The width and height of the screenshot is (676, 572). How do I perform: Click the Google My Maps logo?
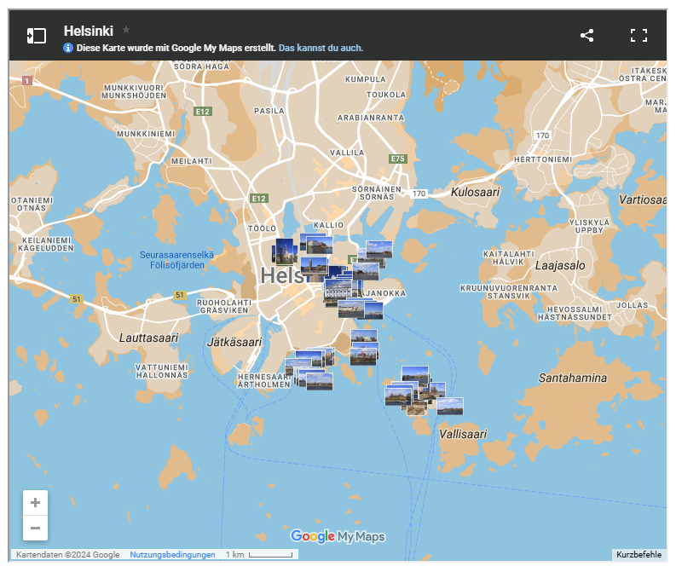pos(338,536)
